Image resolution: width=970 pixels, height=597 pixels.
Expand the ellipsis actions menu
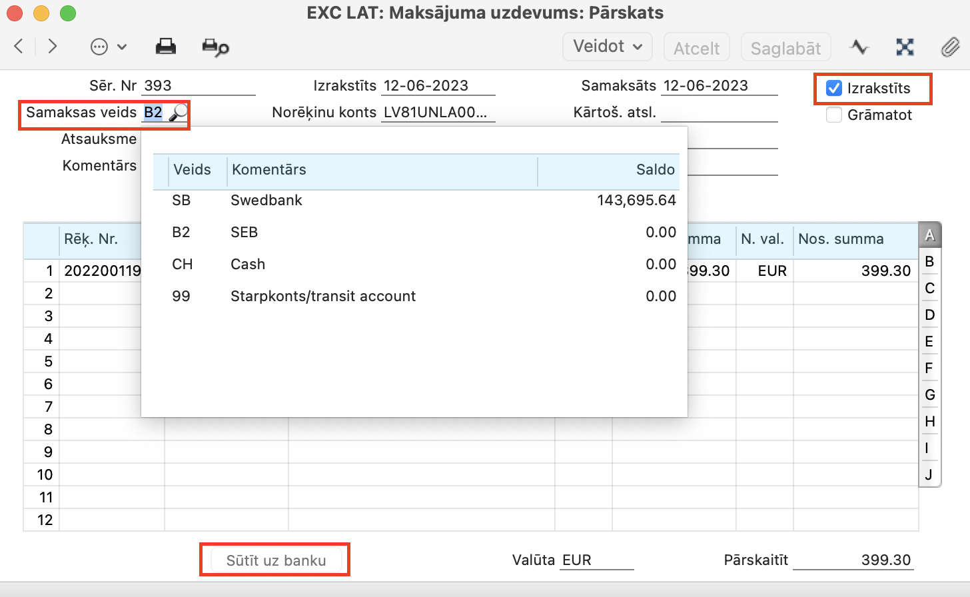point(108,47)
